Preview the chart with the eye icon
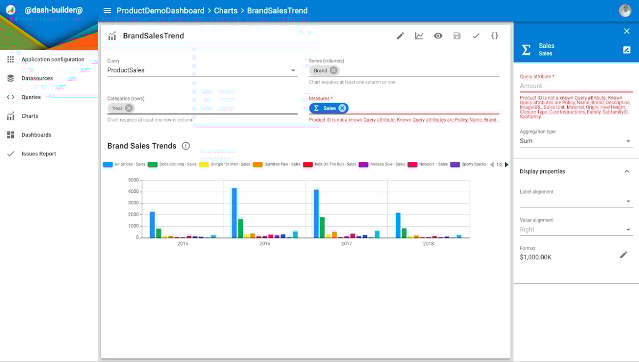This screenshot has width=639, height=362. [438, 35]
